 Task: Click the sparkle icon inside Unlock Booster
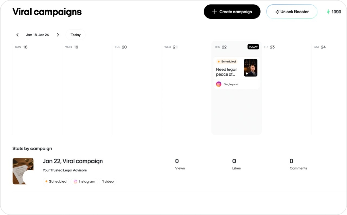277,12
